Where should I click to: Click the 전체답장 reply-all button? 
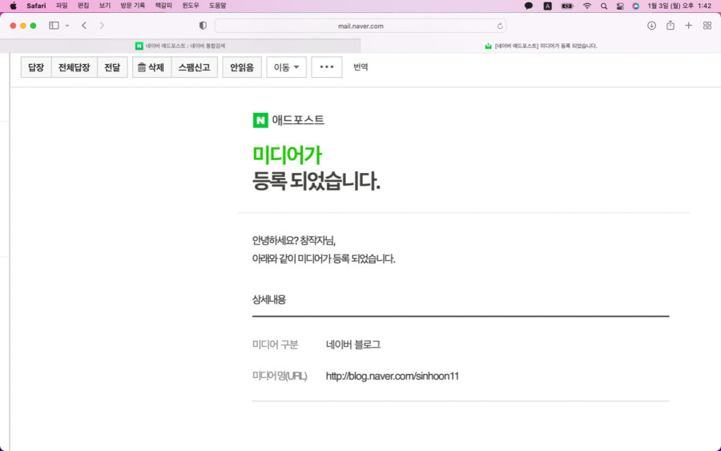tap(74, 67)
